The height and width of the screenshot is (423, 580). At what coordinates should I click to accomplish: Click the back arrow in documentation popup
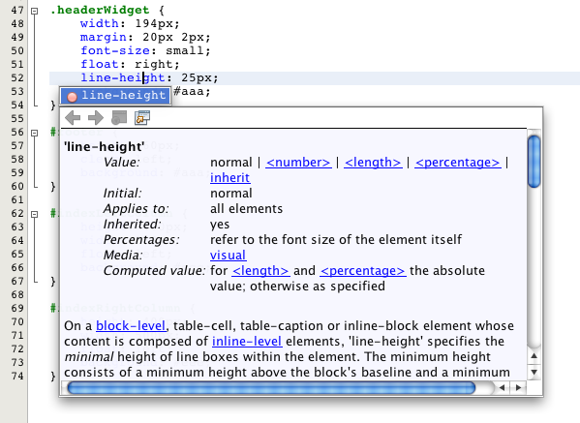pos(73,118)
